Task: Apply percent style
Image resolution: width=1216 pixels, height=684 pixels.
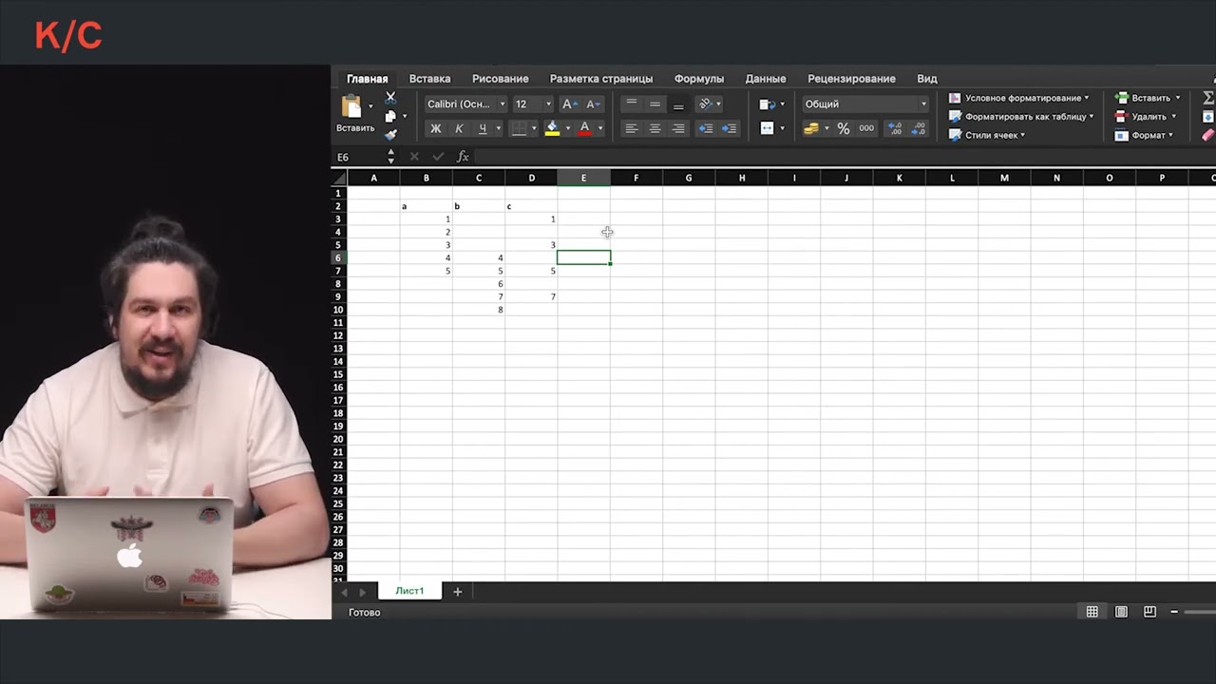Action: click(x=843, y=128)
